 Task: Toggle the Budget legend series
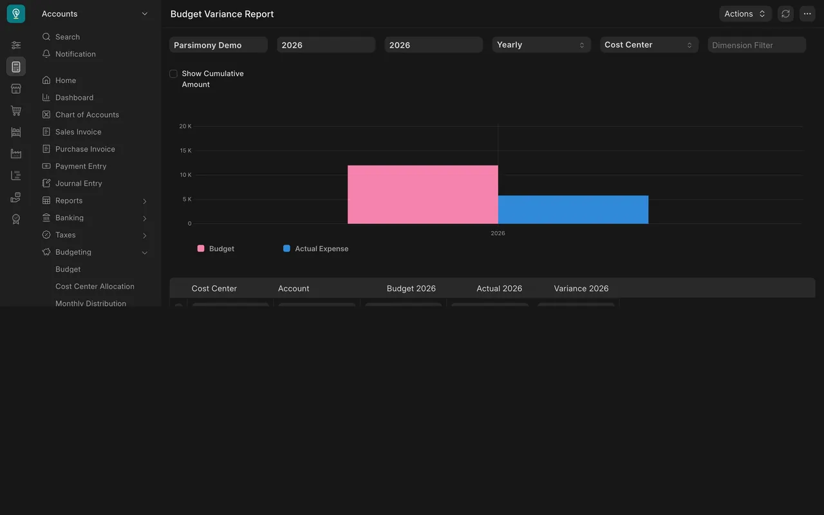pyautogui.click(x=216, y=248)
